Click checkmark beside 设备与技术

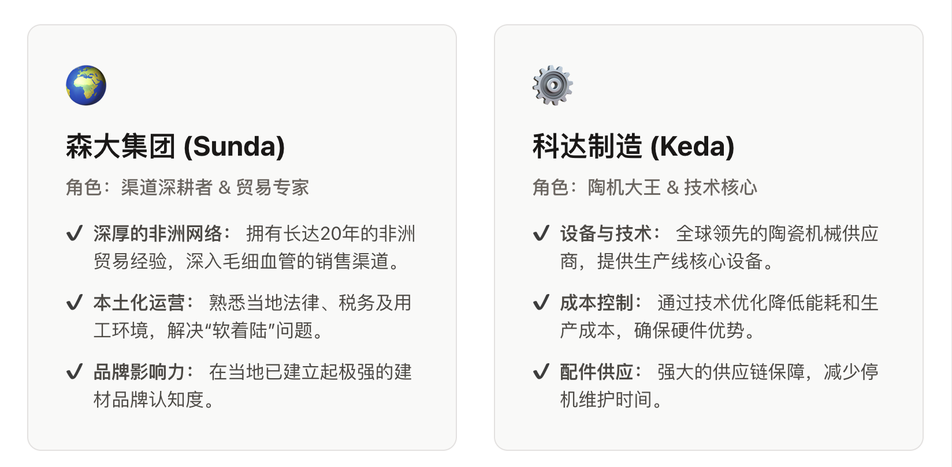tap(541, 234)
